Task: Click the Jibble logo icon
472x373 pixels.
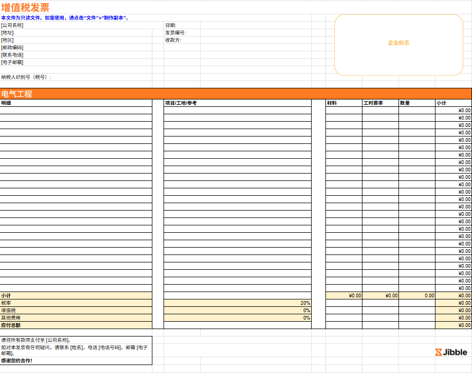Action: [438, 352]
